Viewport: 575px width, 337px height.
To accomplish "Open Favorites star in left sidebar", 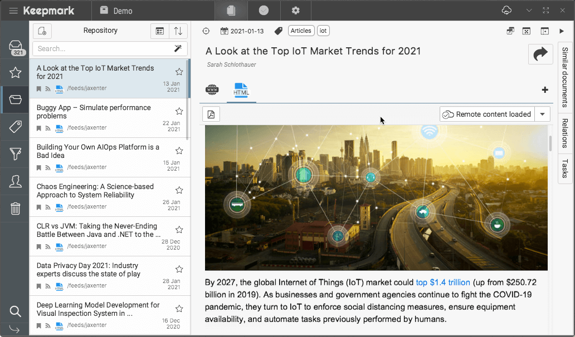I will pyautogui.click(x=16, y=72).
